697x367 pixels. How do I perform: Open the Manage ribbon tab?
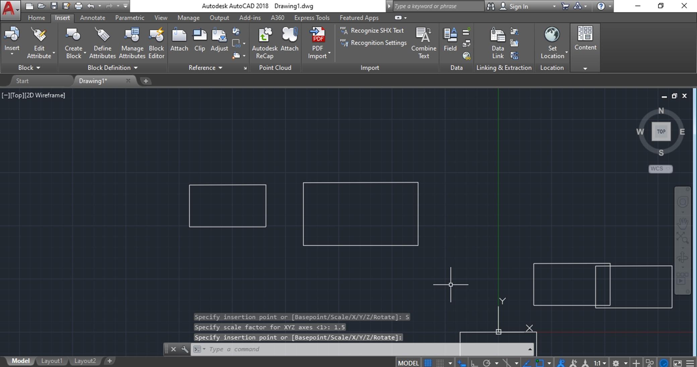coord(188,18)
